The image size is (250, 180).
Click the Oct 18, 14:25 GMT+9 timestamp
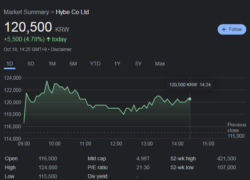[x=25, y=49]
